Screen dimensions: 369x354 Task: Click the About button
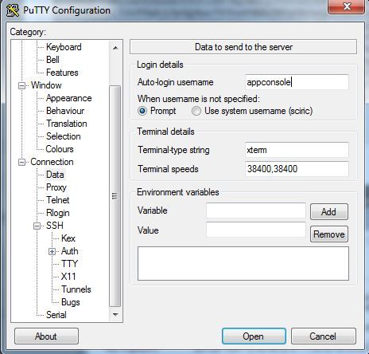pyautogui.click(x=46, y=336)
